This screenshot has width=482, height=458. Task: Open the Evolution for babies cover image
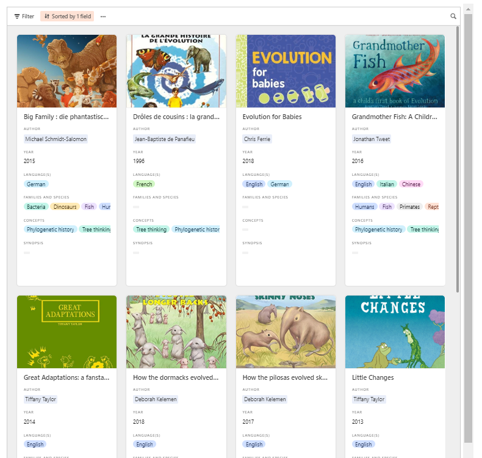[286, 71]
